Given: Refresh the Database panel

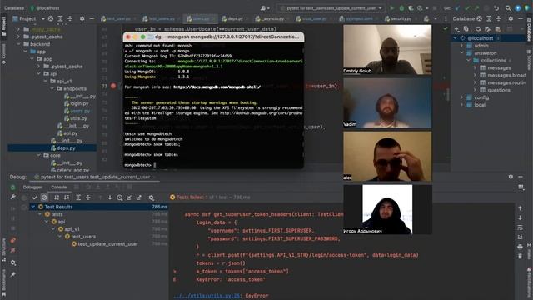Looking at the screenshot, I should click(478, 29).
